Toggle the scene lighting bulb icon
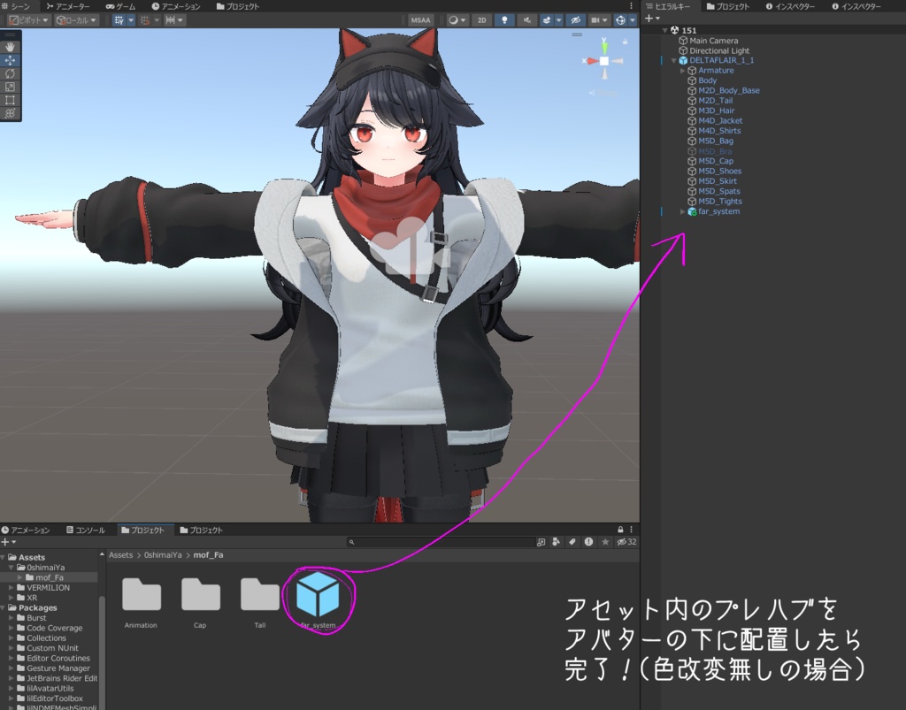906x710 pixels. 505,19
